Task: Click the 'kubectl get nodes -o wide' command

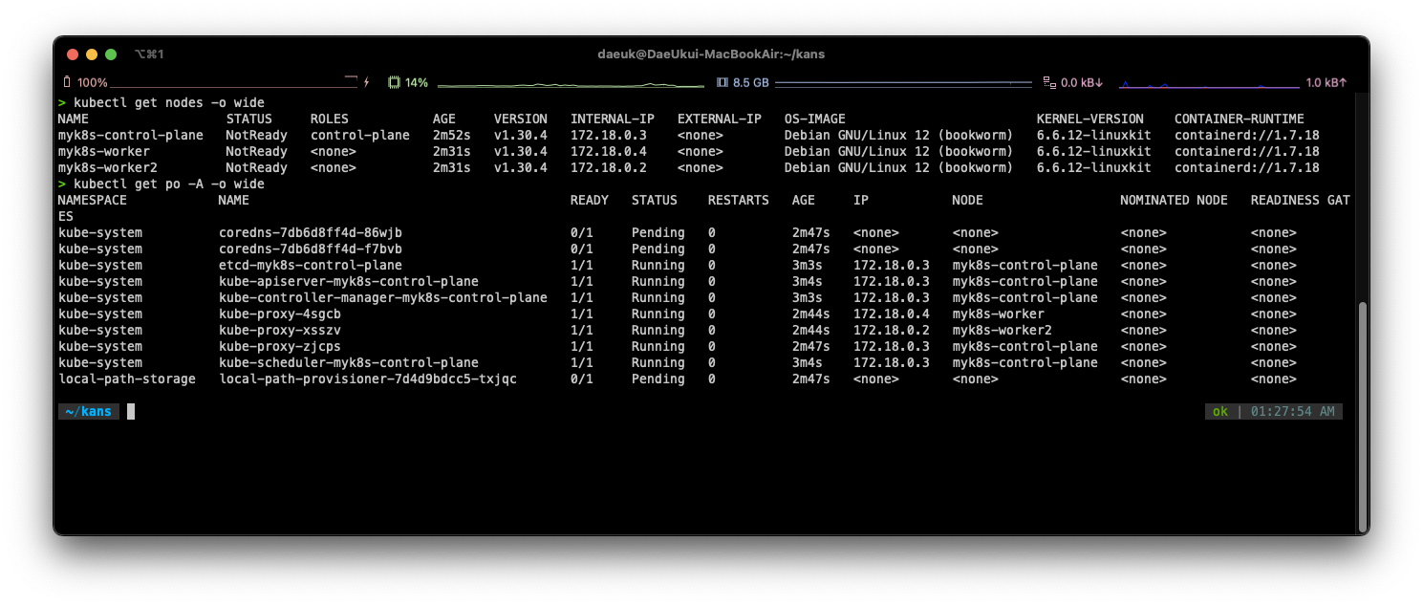Action: [x=169, y=102]
